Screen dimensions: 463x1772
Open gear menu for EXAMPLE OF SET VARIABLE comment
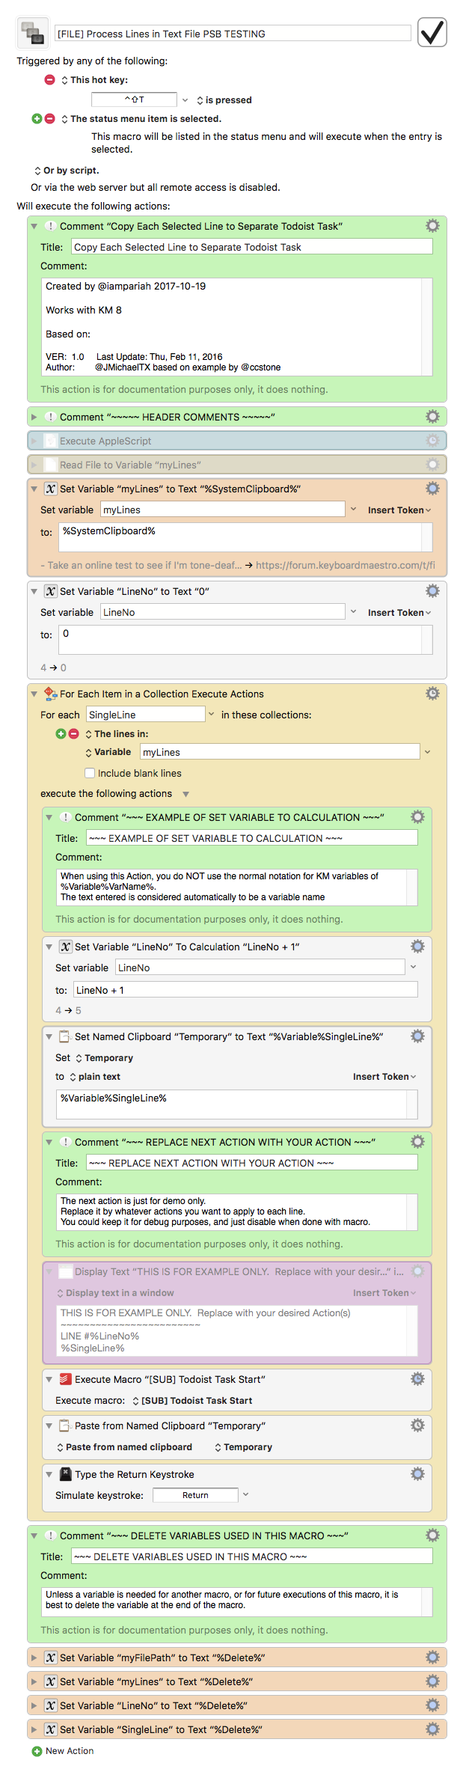pos(417,817)
